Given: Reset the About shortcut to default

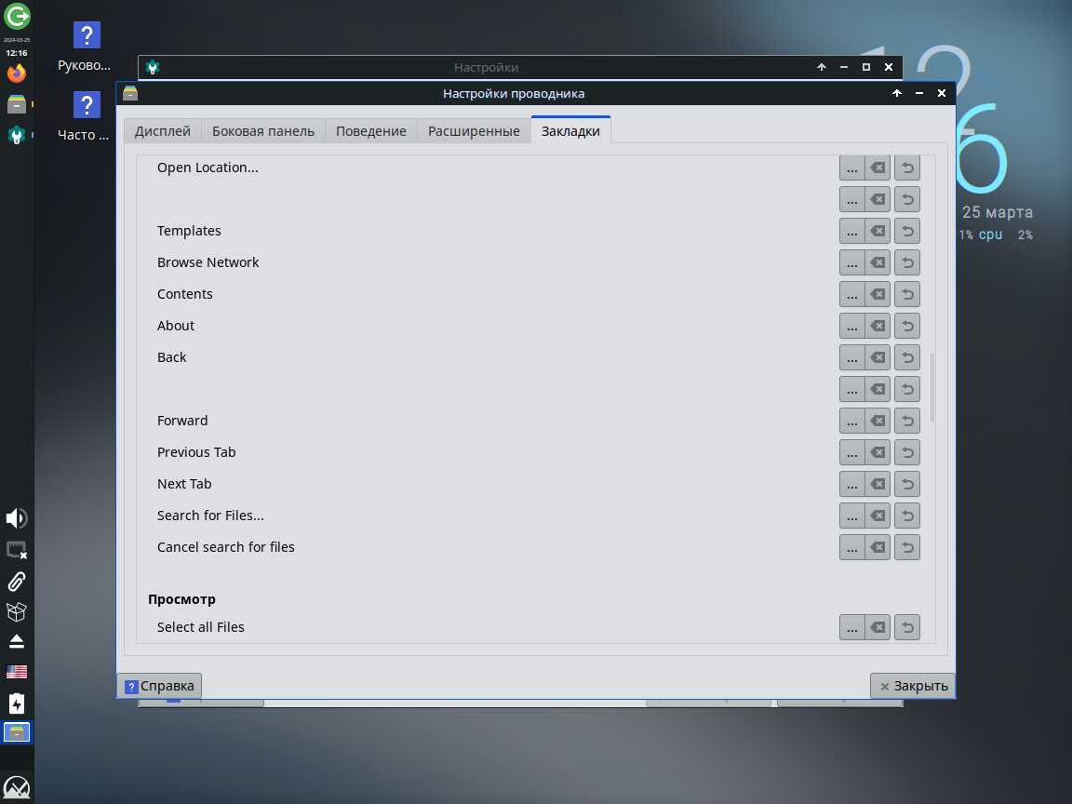Looking at the screenshot, I should (x=907, y=326).
